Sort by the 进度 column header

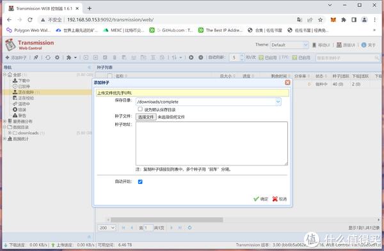[x=248, y=76]
